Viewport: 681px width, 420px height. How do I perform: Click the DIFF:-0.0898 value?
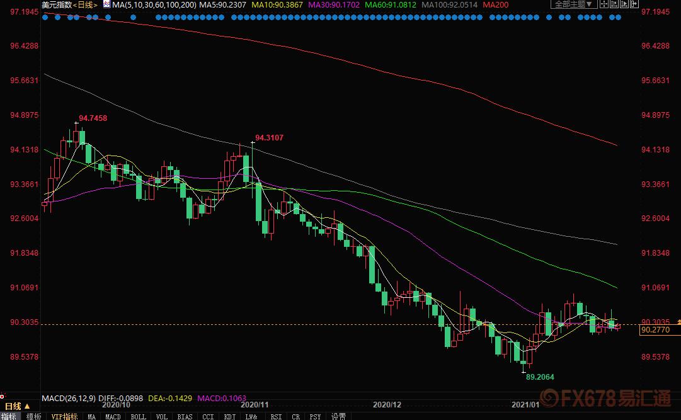click(x=121, y=399)
